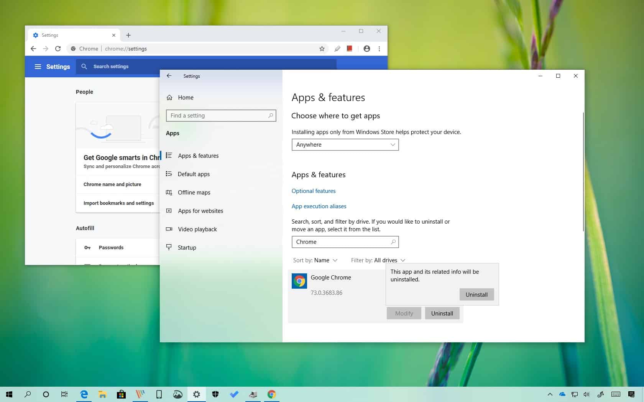Open the blue checkmark To-Do app on taskbar

click(x=234, y=394)
